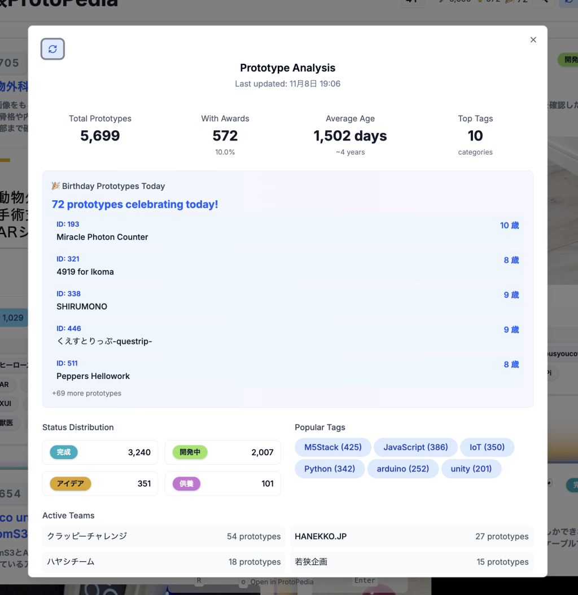
Task: Click the クラッピーチャレンジ team row
Action: [164, 536]
